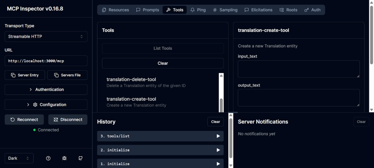Copy the Servers File configuration
The height and width of the screenshot is (168, 374).
coord(67,75)
